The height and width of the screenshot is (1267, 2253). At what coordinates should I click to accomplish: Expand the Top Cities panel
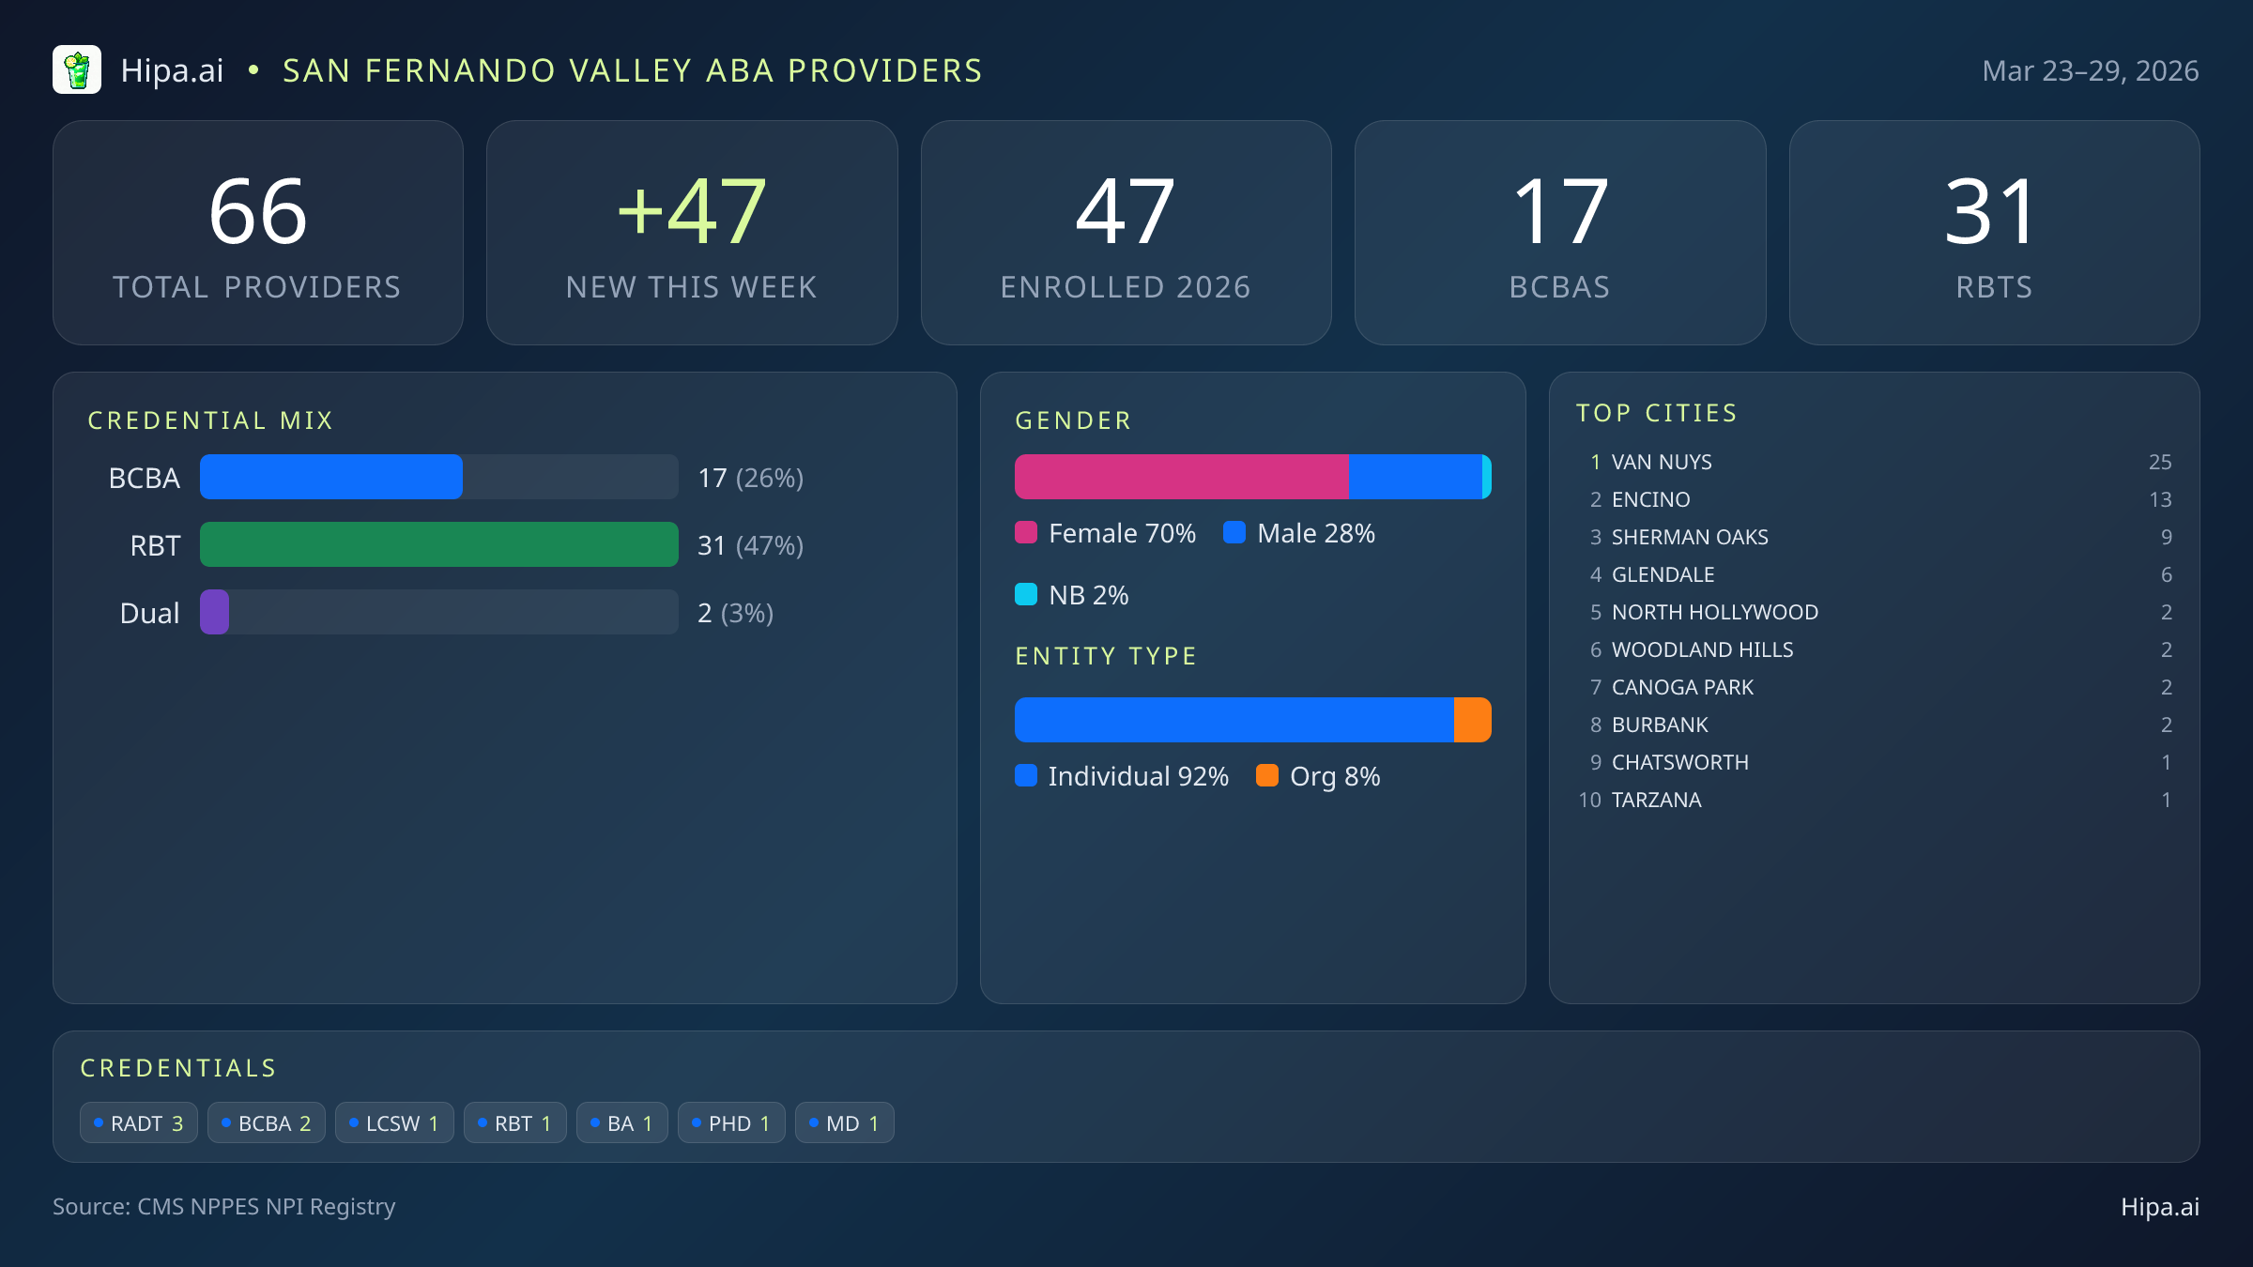1658,412
